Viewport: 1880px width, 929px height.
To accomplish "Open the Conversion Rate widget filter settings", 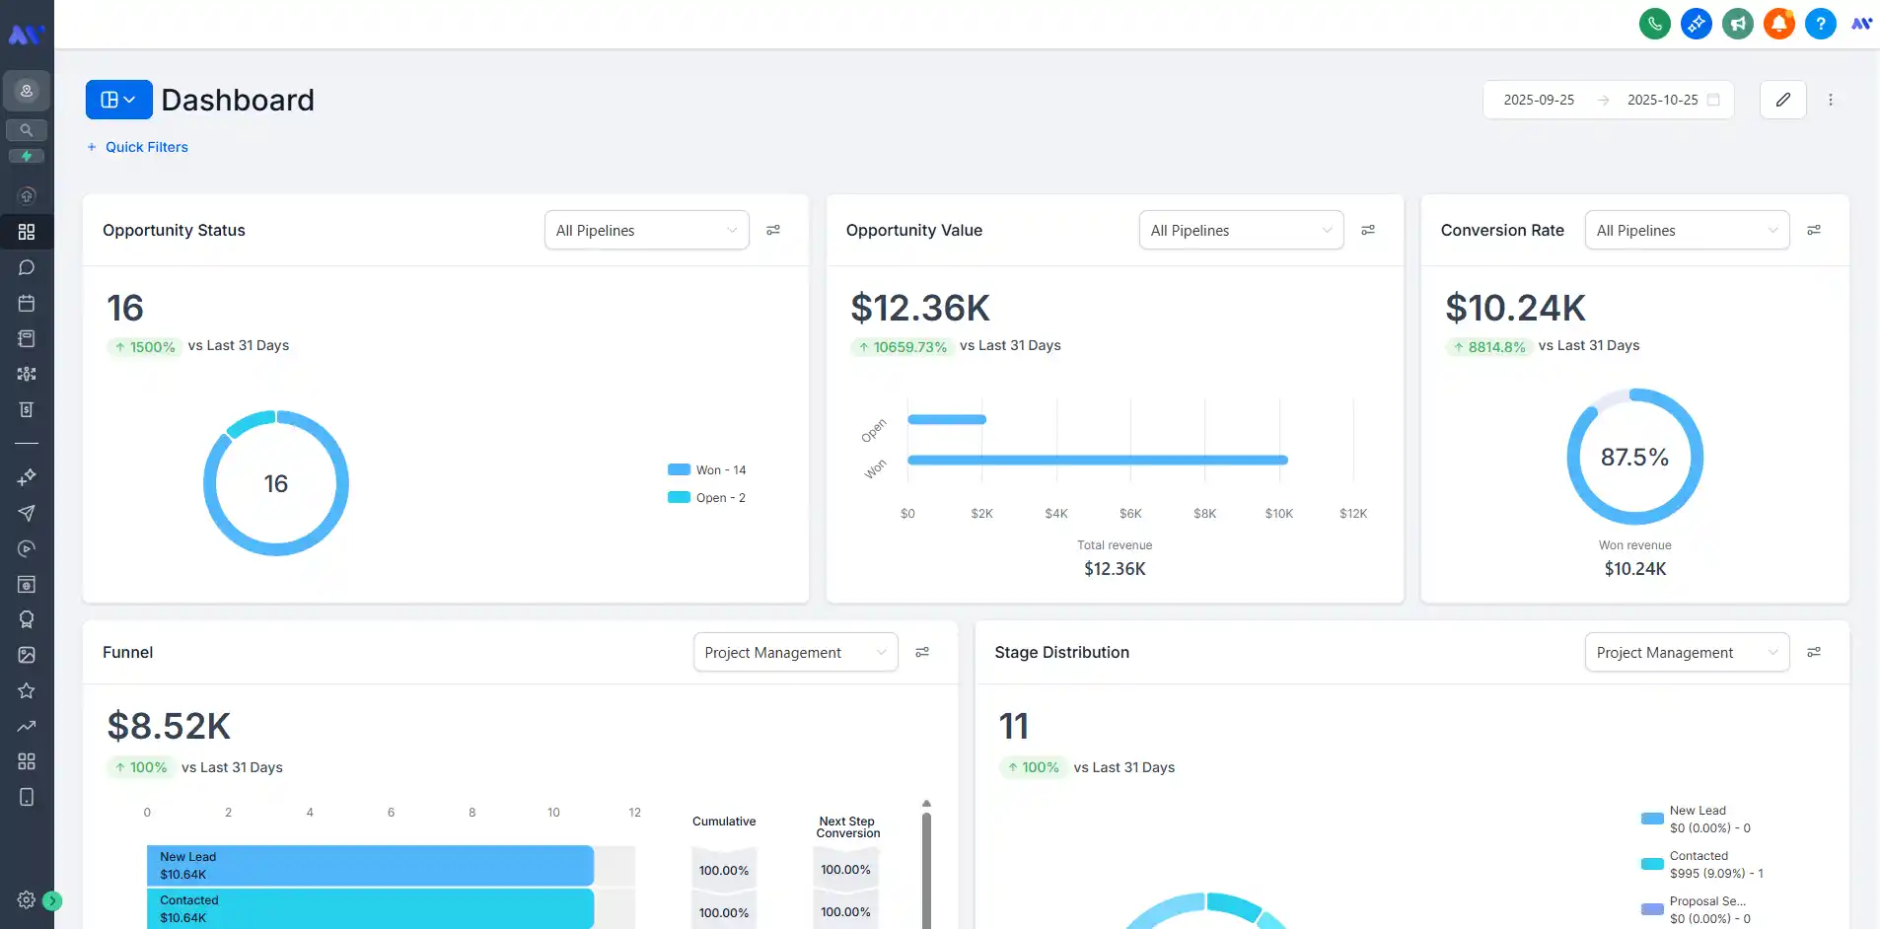I will pos(1813,230).
